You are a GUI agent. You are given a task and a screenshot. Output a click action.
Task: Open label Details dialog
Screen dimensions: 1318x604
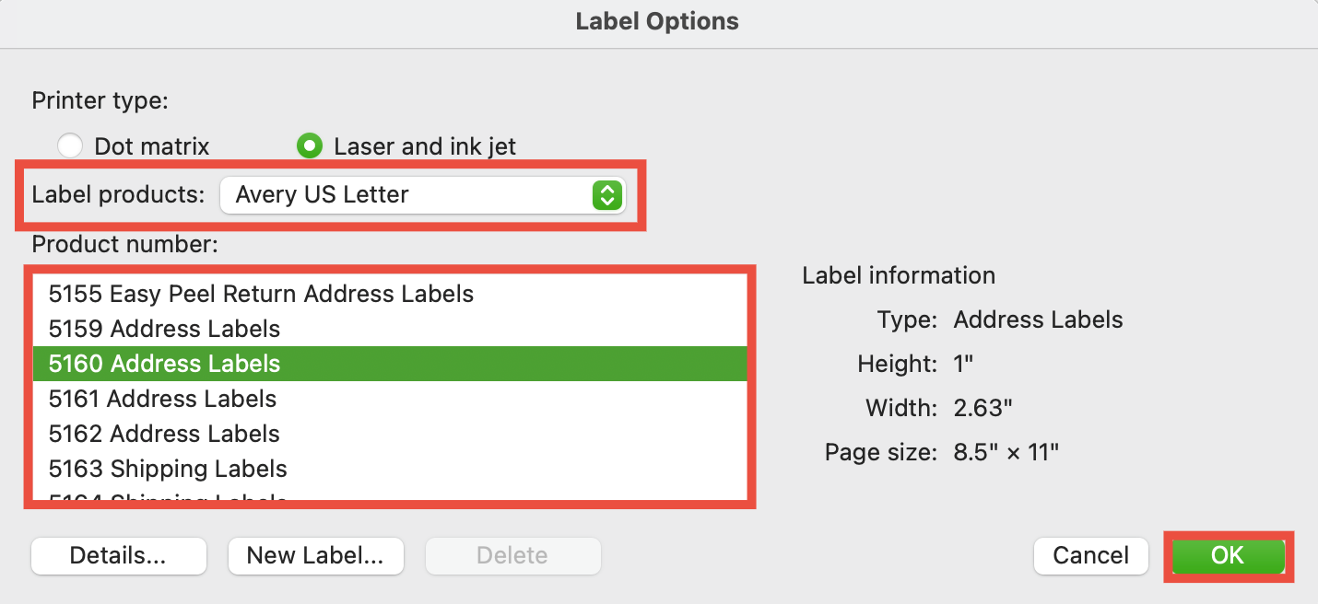coord(118,555)
